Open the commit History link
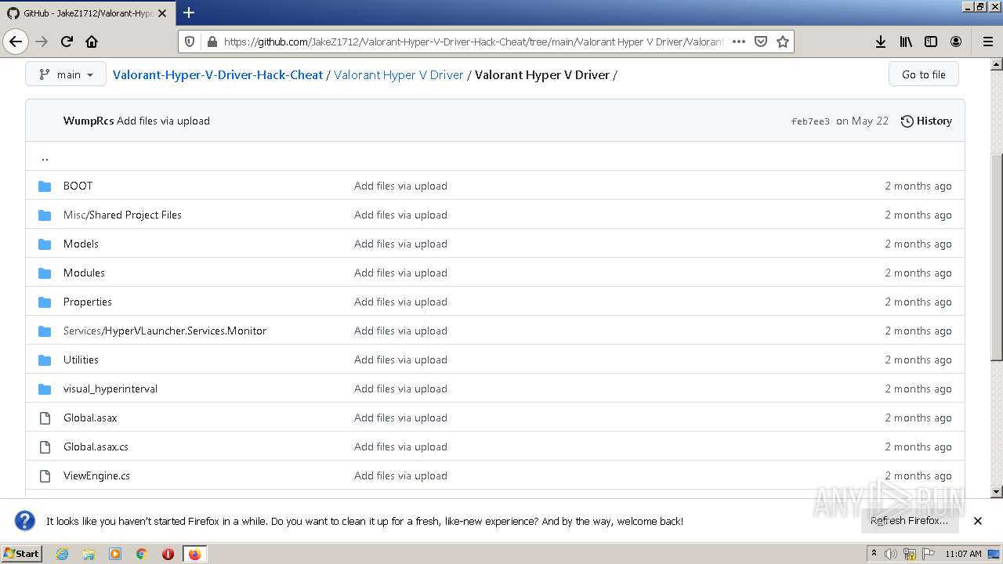This screenshot has height=564, width=1003. click(926, 121)
